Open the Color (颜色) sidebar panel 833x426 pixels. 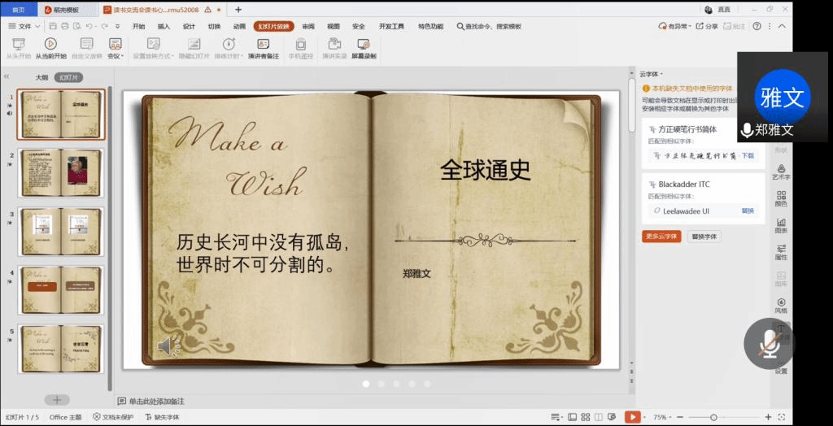tap(781, 199)
